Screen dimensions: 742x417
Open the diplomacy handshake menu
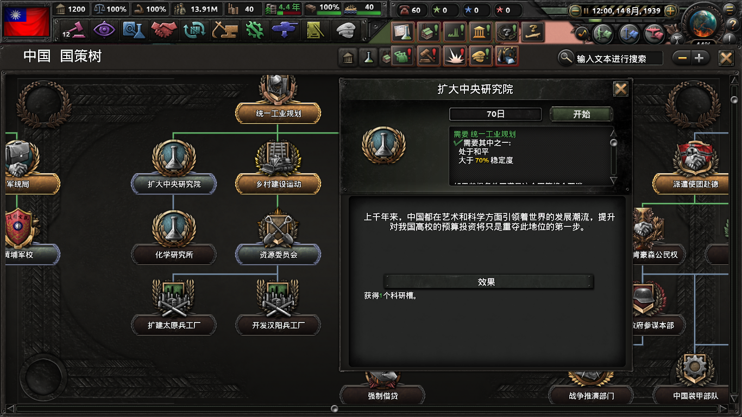164,29
